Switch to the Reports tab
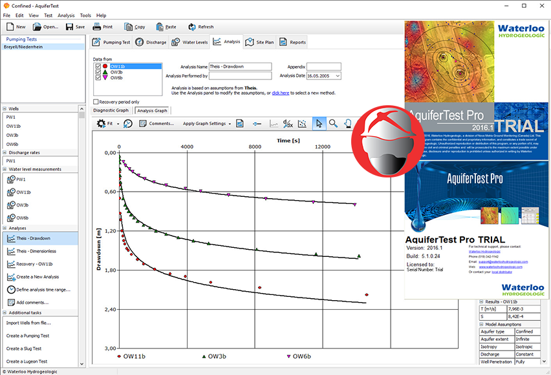The width and height of the screenshot is (551, 375). (x=293, y=42)
